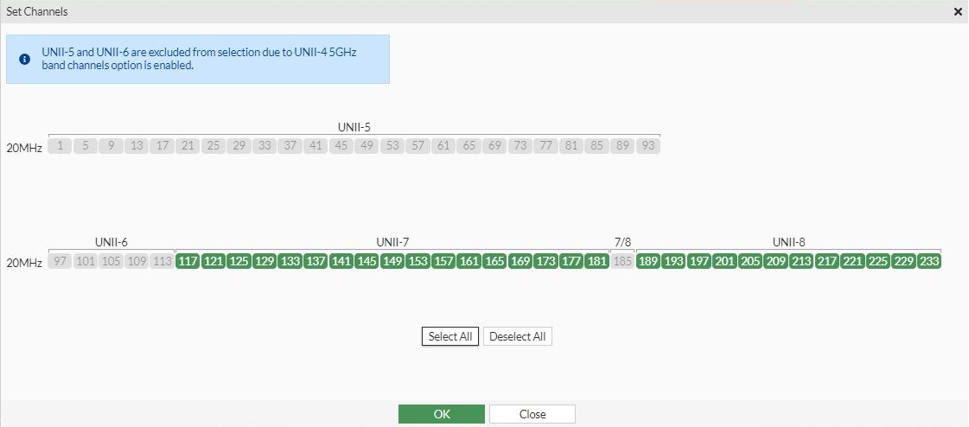Toggle channel 189 in UNII-8
969x427 pixels.
648,261
